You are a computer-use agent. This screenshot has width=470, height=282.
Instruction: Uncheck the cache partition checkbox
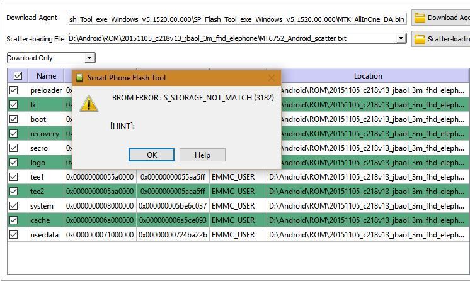click(13, 220)
